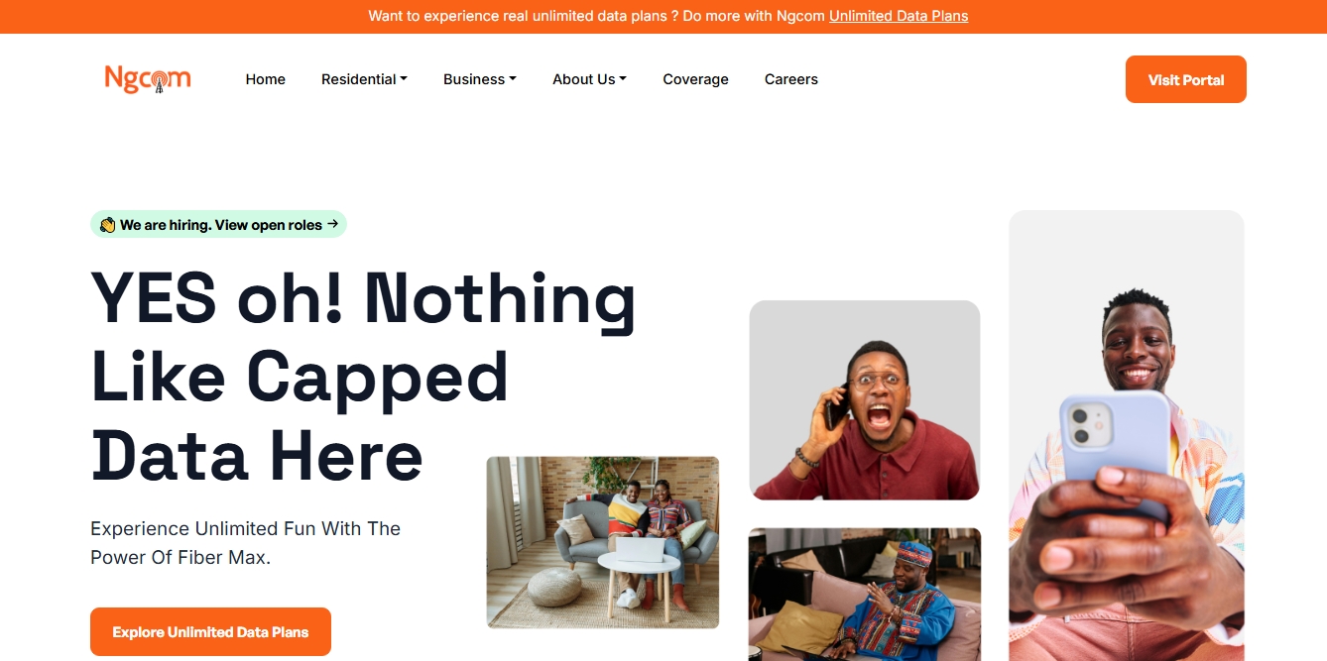Screen dimensions: 1327x661
Task: Click the orange announcement banner text
Action: [x=668, y=16]
